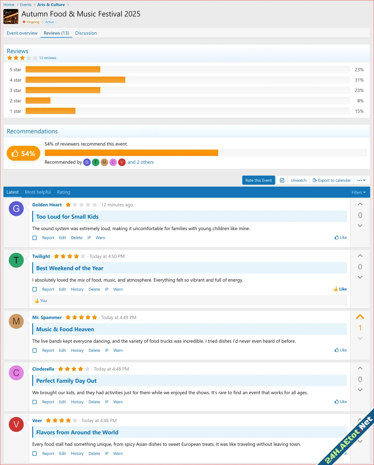Open 'Flavors from Around the World' title
The image size is (374, 465).
tap(77, 432)
